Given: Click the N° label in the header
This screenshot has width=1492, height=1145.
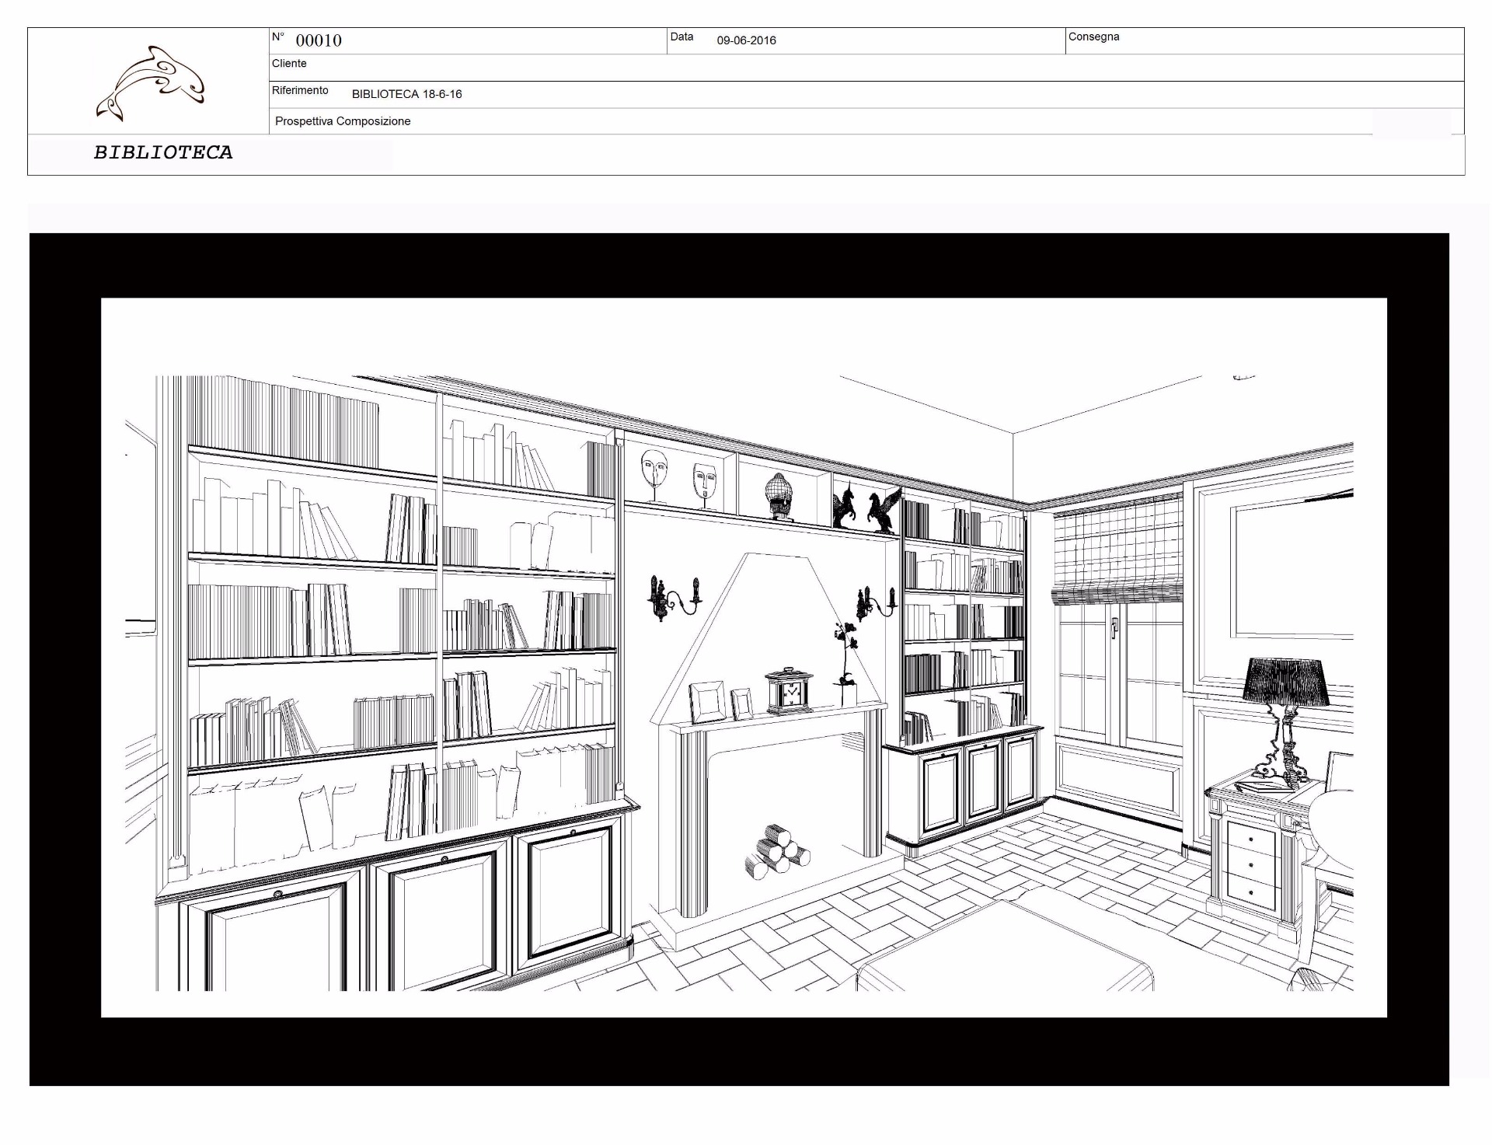Looking at the screenshot, I should 278,37.
